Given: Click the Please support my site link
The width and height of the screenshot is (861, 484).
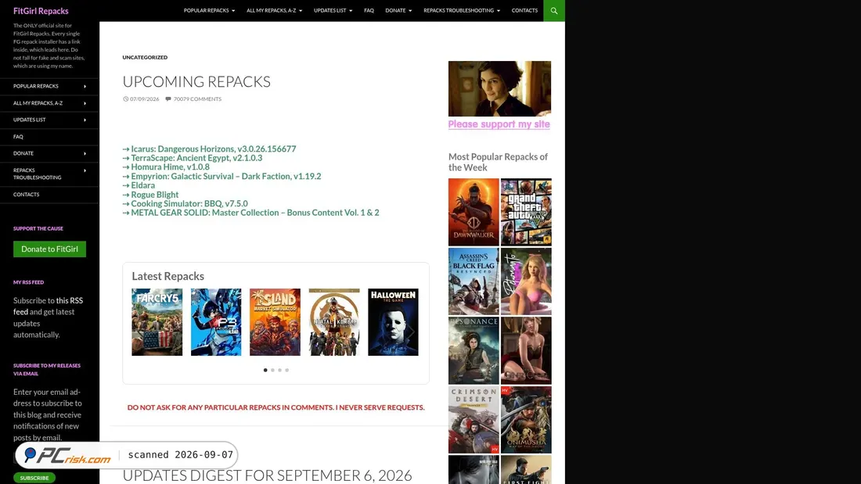Looking at the screenshot, I should 499,124.
